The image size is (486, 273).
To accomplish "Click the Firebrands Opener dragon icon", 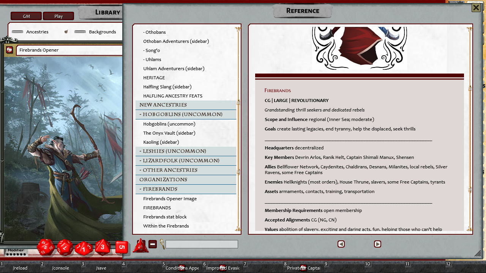I will click(9, 50).
